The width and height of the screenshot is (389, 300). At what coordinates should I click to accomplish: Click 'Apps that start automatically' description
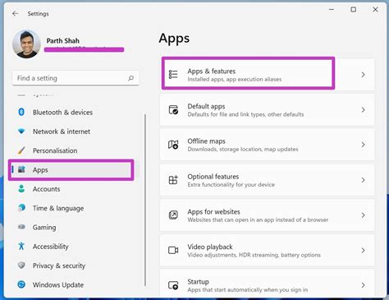point(248,290)
